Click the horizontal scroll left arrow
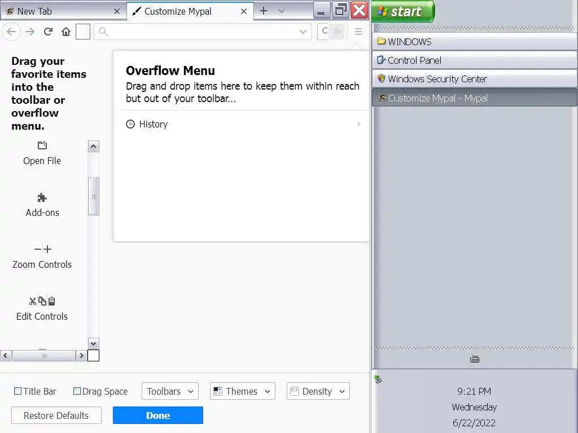Screen dimensions: 578x433 (6, 356)
